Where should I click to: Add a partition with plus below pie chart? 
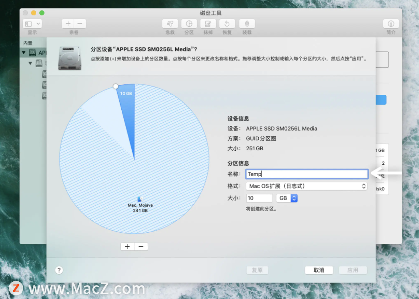127,247
